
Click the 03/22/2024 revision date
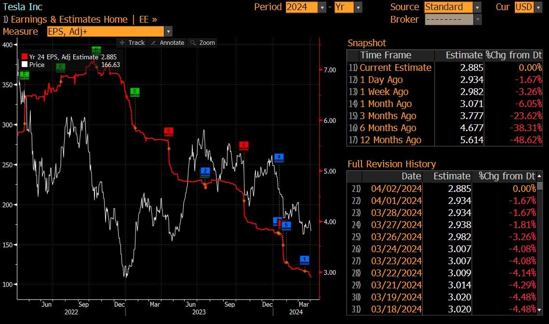396,273
